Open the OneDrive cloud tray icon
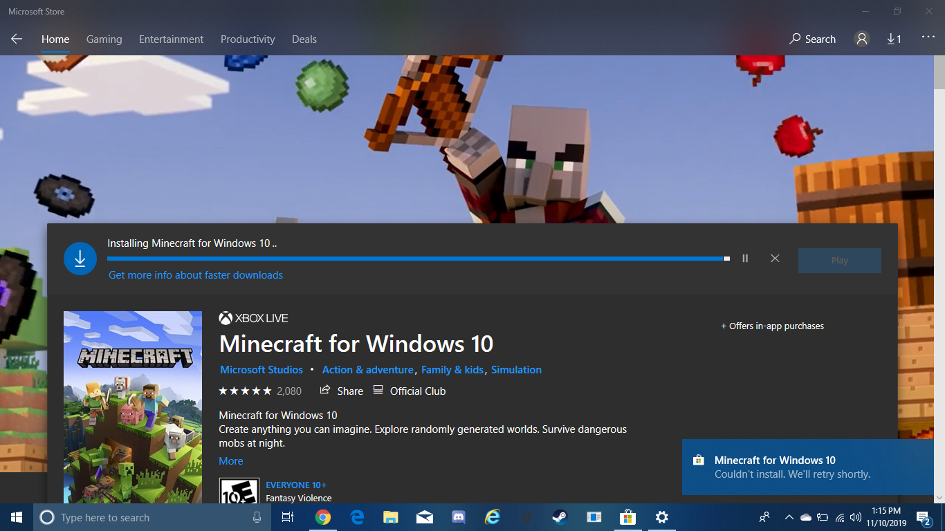Viewport: 945px width, 531px height. [x=806, y=517]
